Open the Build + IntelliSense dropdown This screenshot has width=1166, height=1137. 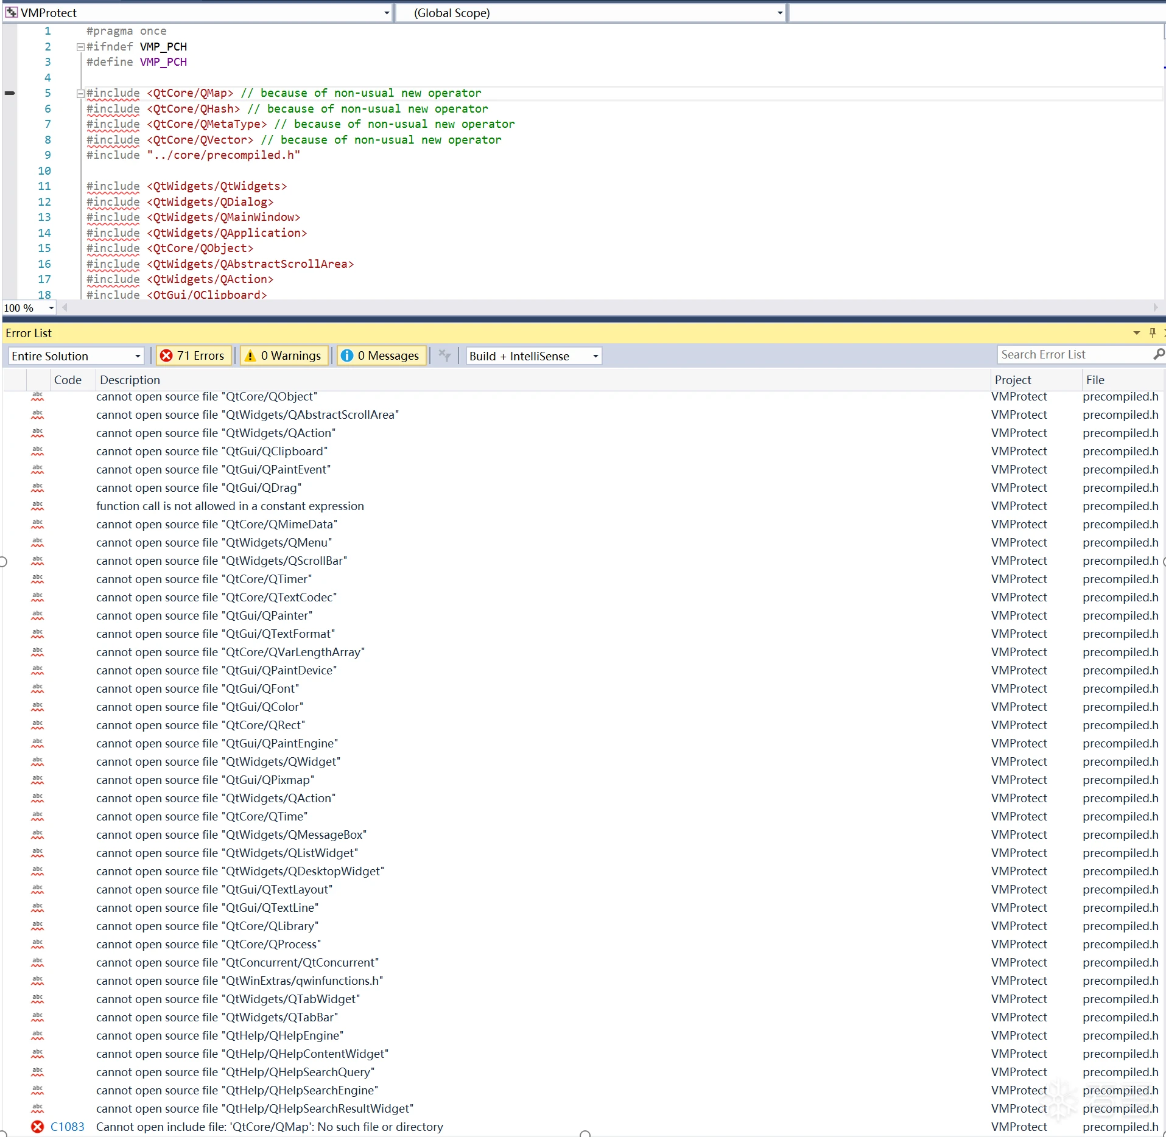pyautogui.click(x=534, y=356)
